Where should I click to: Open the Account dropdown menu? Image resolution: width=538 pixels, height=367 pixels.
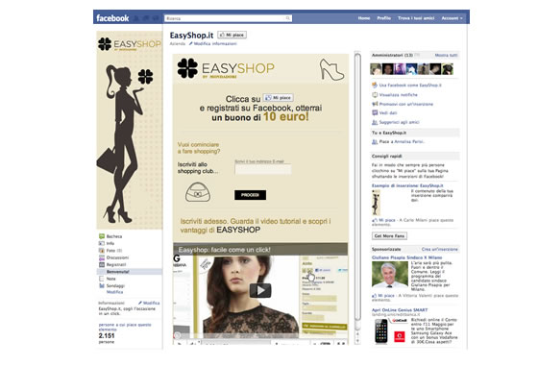[452, 18]
